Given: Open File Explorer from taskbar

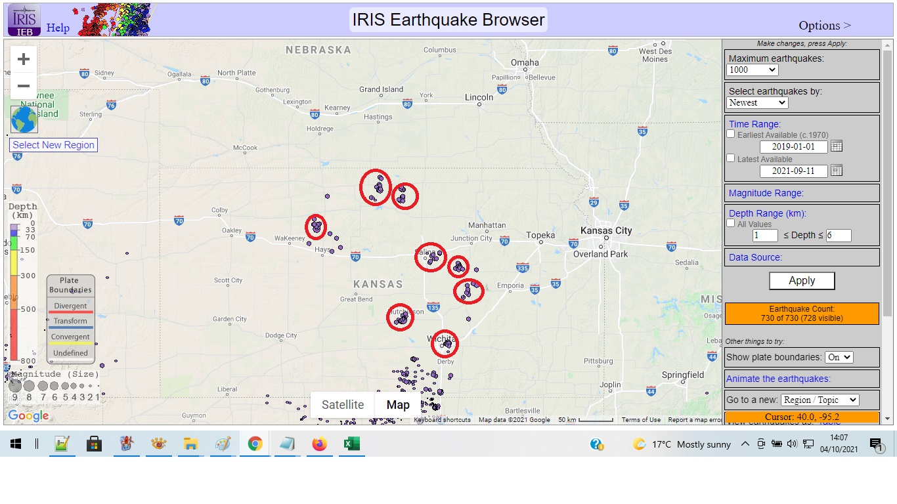Looking at the screenshot, I should 190,444.
